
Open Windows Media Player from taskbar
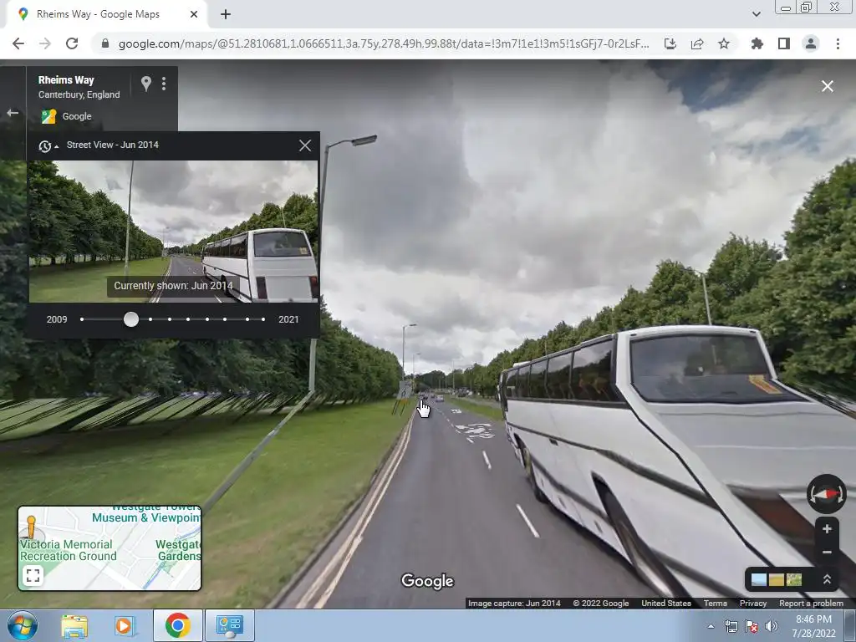coord(124,625)
